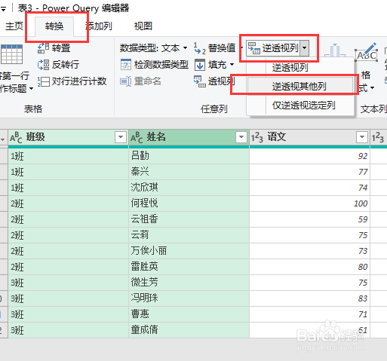Select the cell containing 童成倩
Viewport: 387px width, 361px height.
(189, 330)
